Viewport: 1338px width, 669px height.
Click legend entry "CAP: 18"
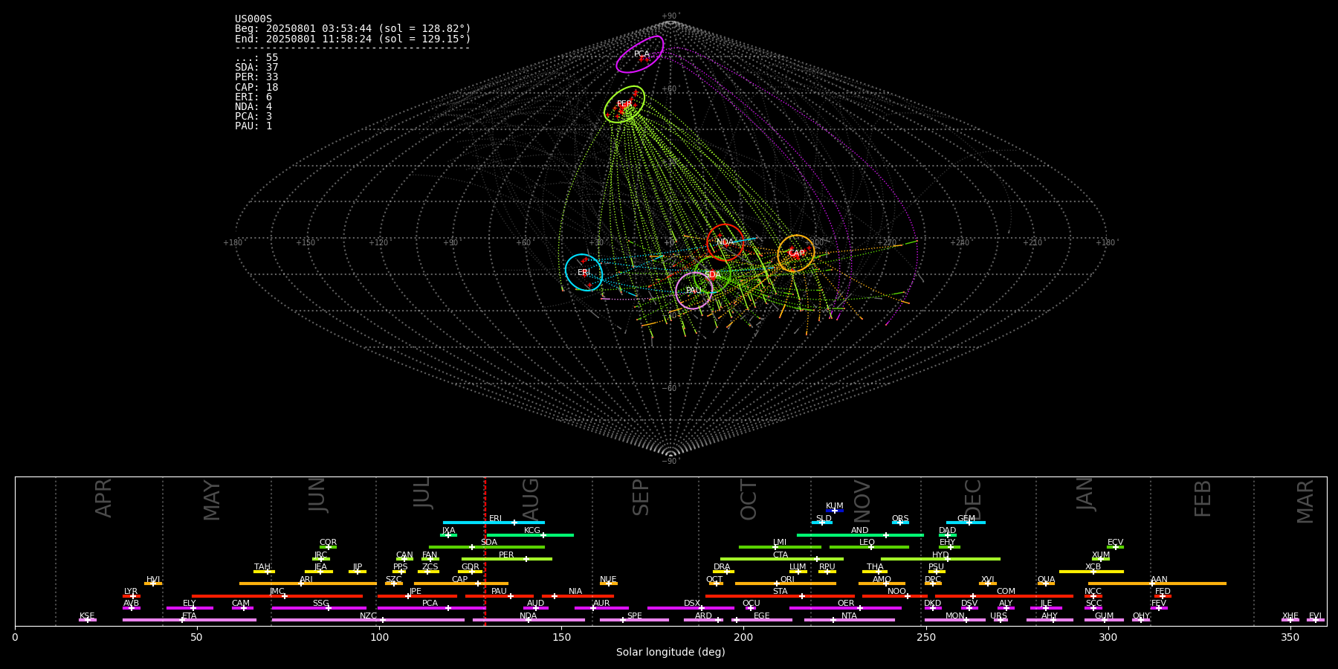tap(256, 88)
